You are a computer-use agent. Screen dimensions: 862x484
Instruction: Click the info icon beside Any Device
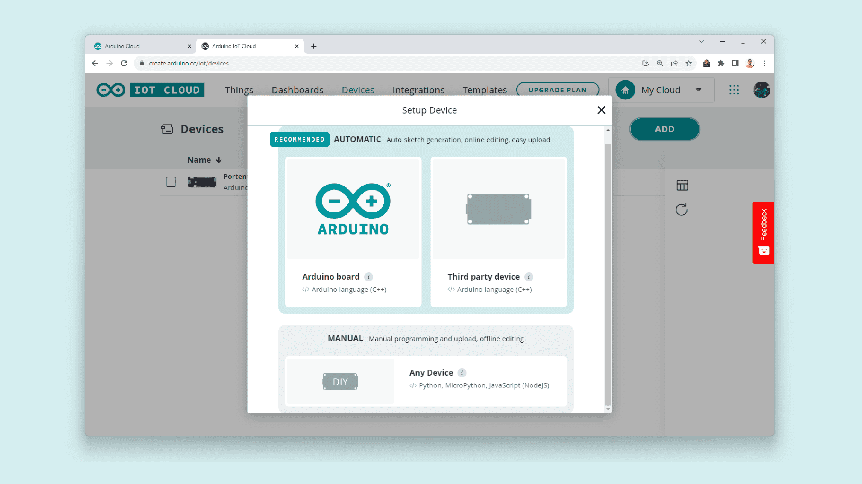(x=462, y=373)
